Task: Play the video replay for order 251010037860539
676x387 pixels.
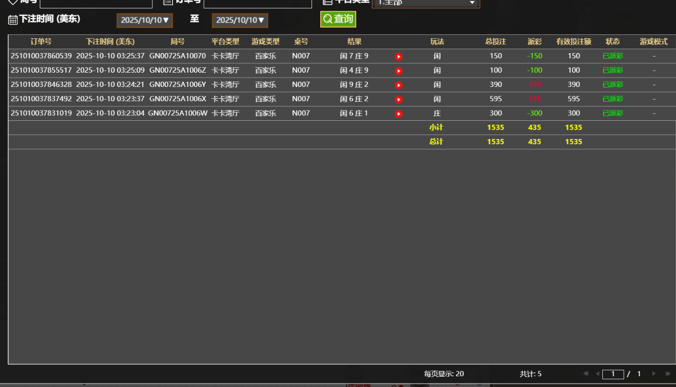Action: click(x=398, y=56)
